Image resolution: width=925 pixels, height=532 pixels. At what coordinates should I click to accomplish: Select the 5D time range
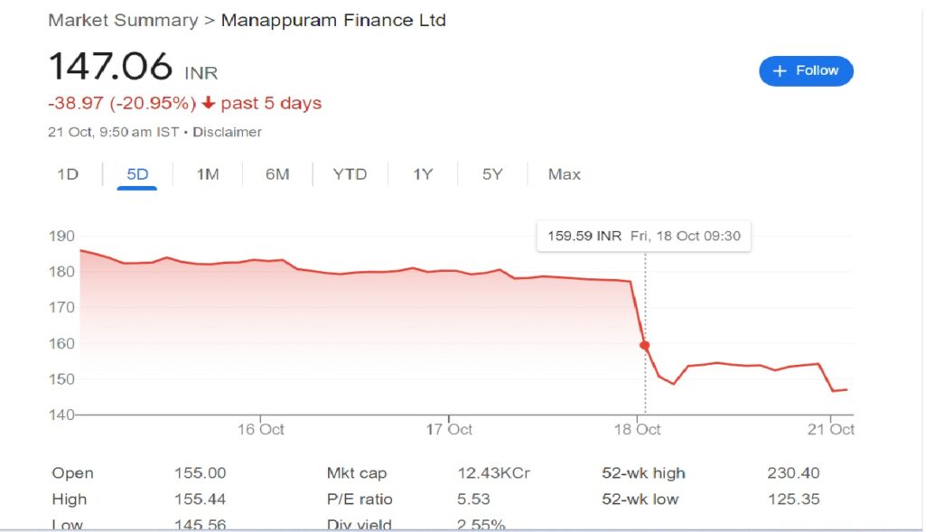[x=135, y=173]
